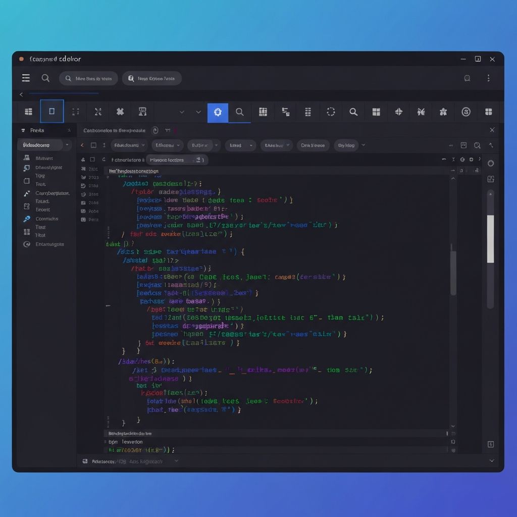The width and height of the screenshot is (517, 517).
Task: Click the 'Dmk Beece' pill button
Action: [313, 145]
